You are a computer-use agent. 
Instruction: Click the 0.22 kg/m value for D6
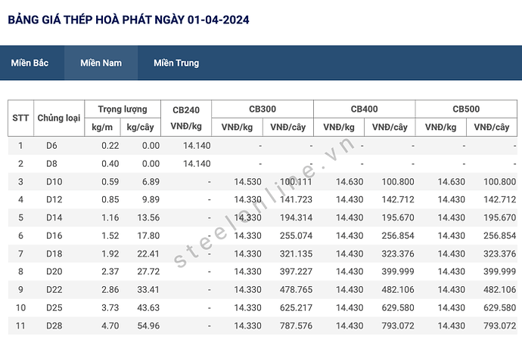[x=110, y=146]
